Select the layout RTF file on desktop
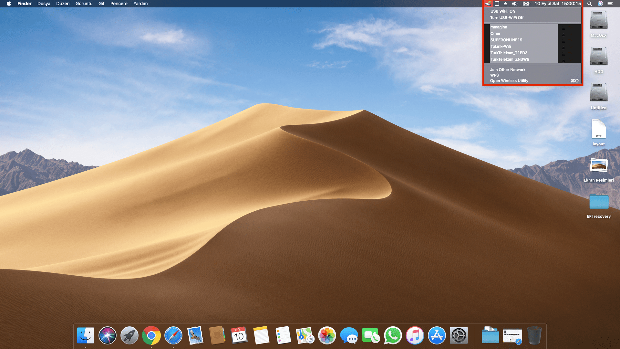Viewport: 620px width, 349px height. (598, 129)
